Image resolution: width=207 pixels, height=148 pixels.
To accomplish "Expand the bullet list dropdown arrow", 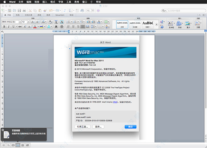I will tap(72, 22).
